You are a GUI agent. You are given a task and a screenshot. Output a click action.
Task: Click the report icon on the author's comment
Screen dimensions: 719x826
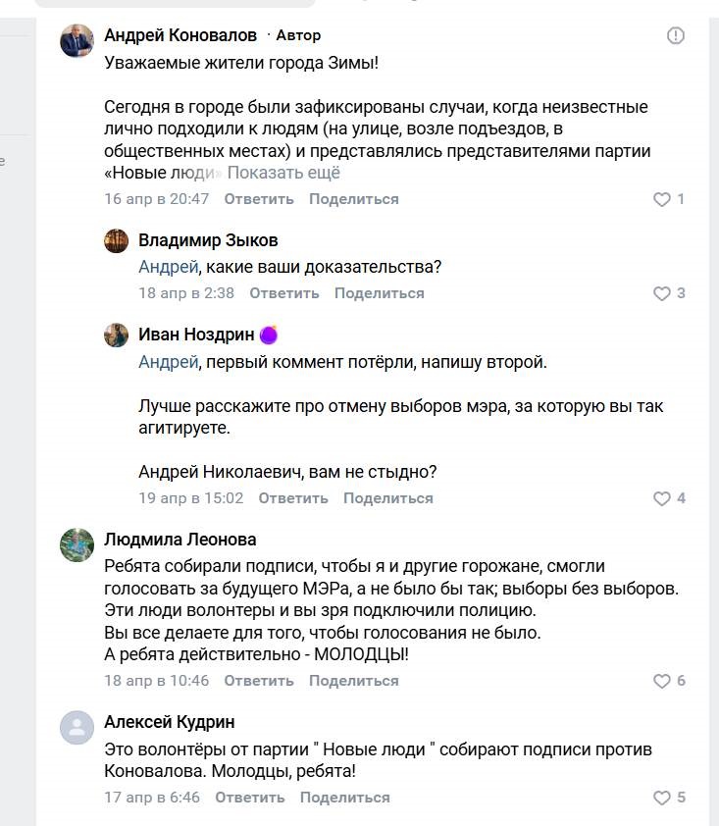(676, 35)
